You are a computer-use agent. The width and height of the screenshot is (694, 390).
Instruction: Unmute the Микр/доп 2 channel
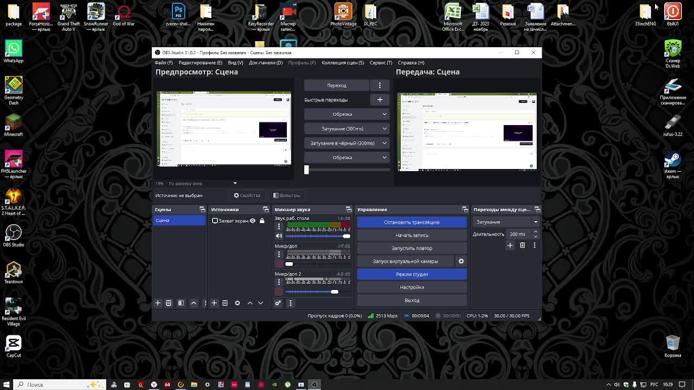(x=279, y=291)
